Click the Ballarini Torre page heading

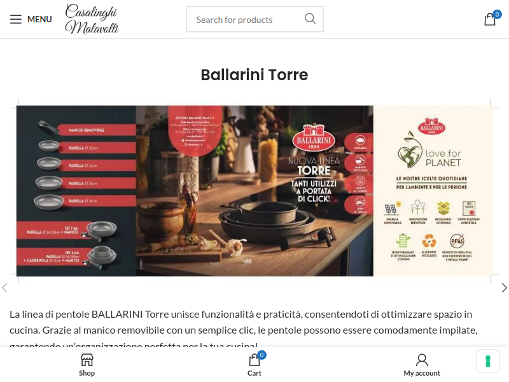pos(254,74)
